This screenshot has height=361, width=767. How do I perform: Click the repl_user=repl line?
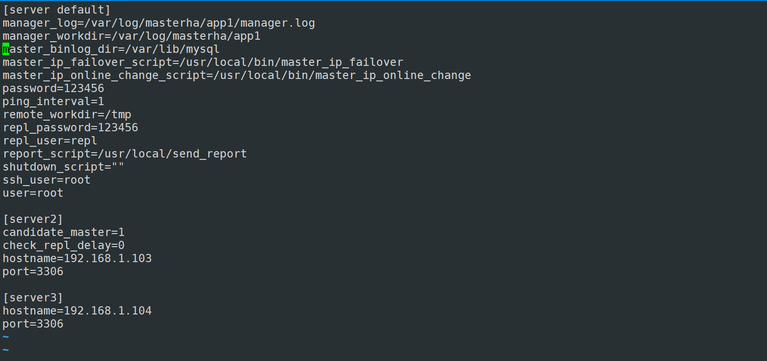pos(50,141)
